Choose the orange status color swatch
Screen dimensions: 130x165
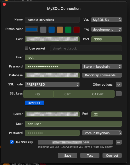click(60, 30)
